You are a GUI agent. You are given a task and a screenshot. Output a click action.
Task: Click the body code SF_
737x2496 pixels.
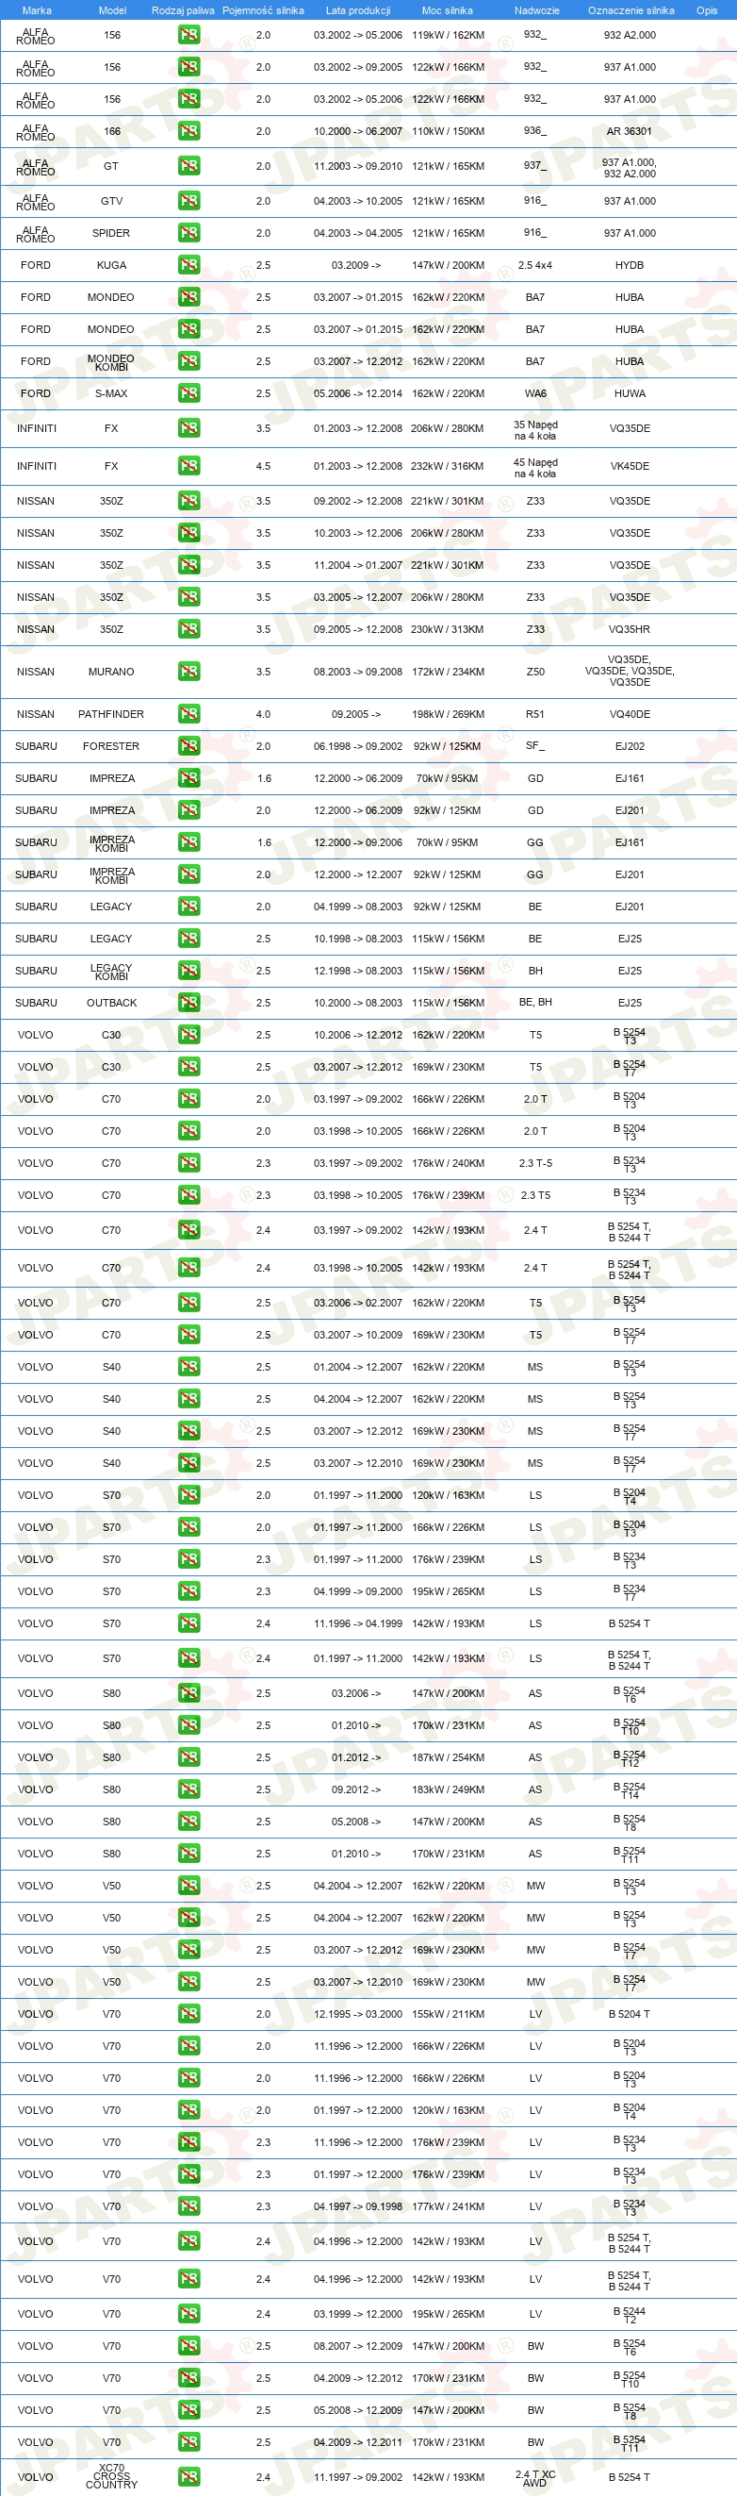pyautogui.click(x=535, y=746)
